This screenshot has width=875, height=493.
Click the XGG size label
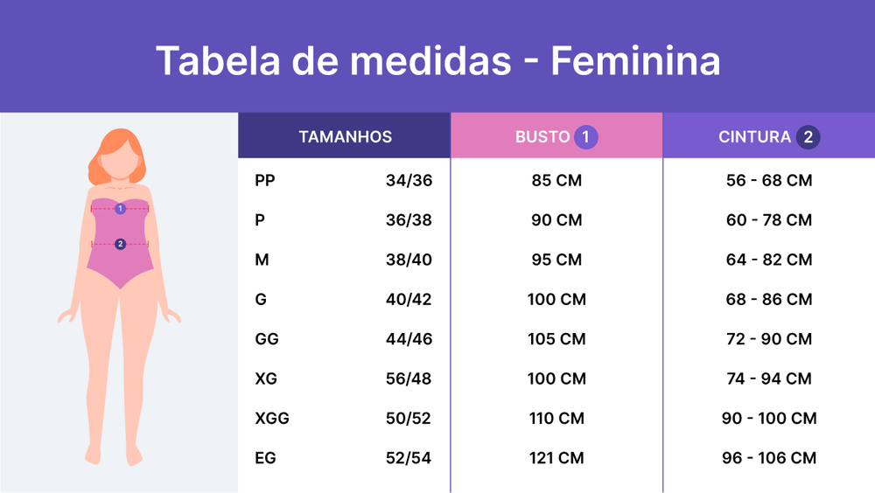click(x=272, y=419)
